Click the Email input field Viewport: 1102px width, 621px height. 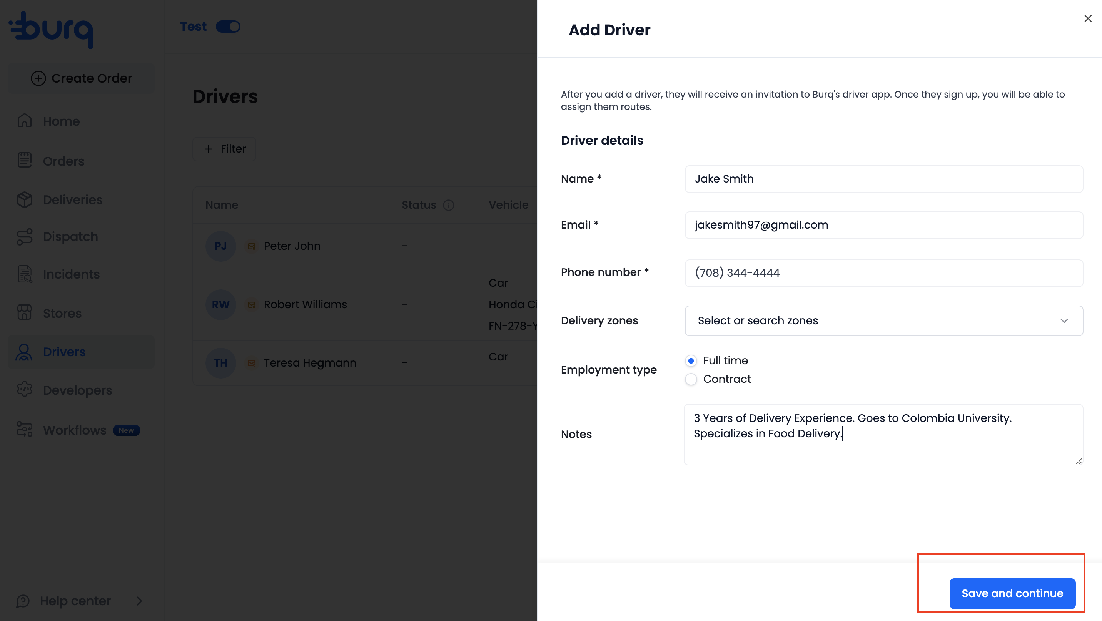point(884,225)
